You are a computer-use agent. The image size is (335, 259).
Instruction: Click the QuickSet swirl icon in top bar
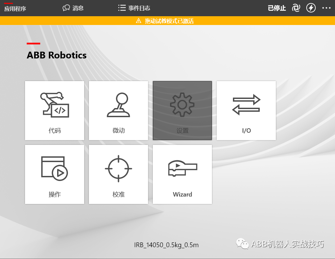(296, 8)
